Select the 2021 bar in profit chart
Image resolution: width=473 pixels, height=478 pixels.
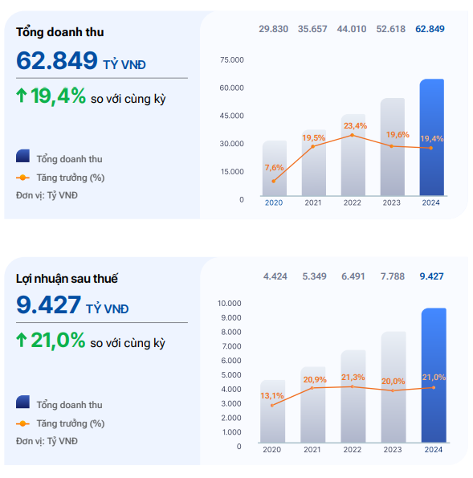point(312,405)
